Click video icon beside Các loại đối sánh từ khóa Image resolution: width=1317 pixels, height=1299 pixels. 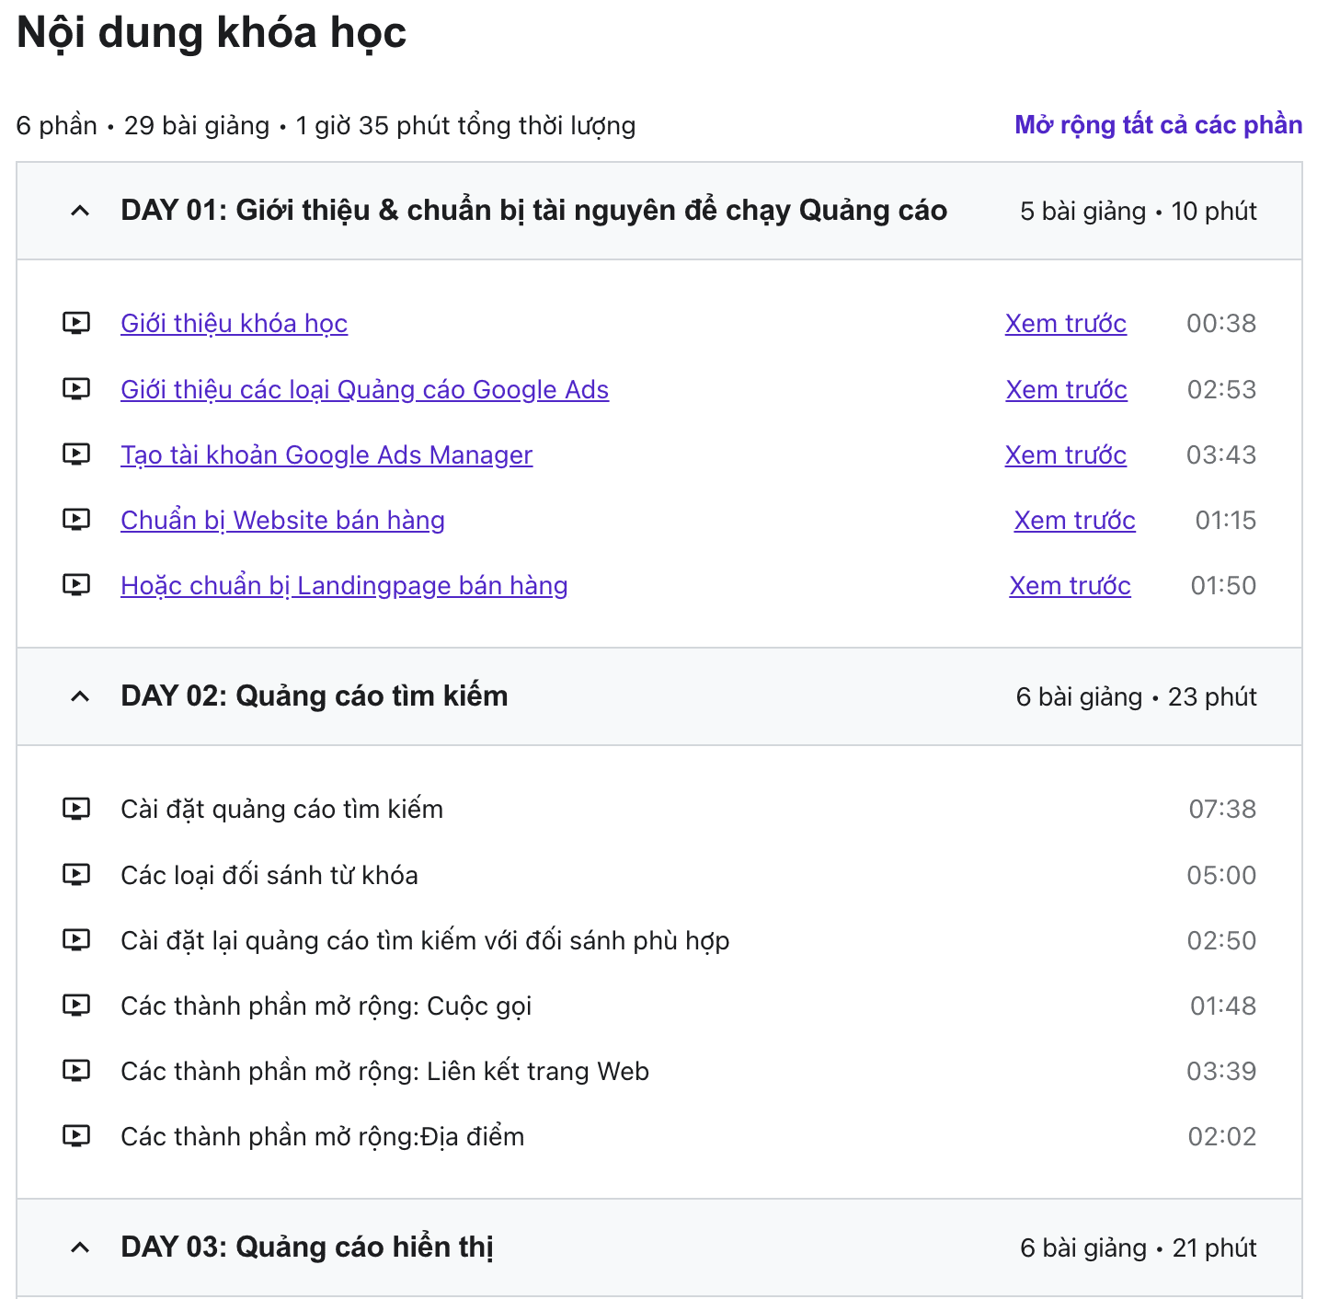point(76,875)
